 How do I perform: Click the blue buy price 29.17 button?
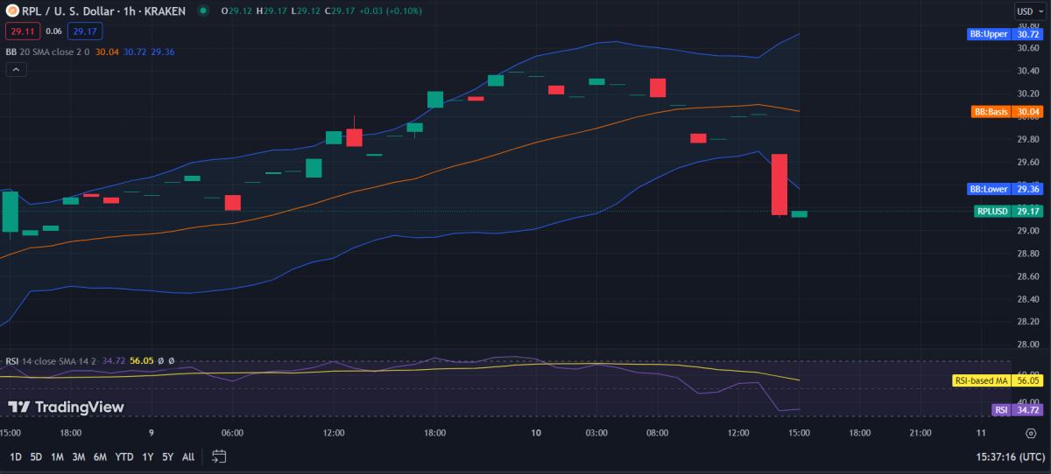coord(85,31)
